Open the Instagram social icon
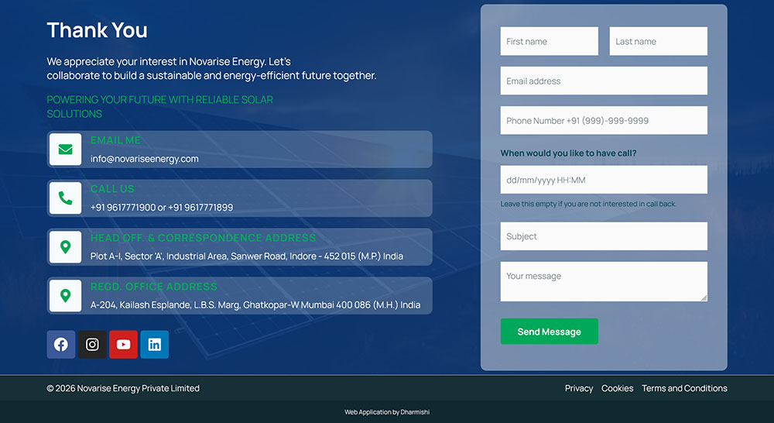 92,345
